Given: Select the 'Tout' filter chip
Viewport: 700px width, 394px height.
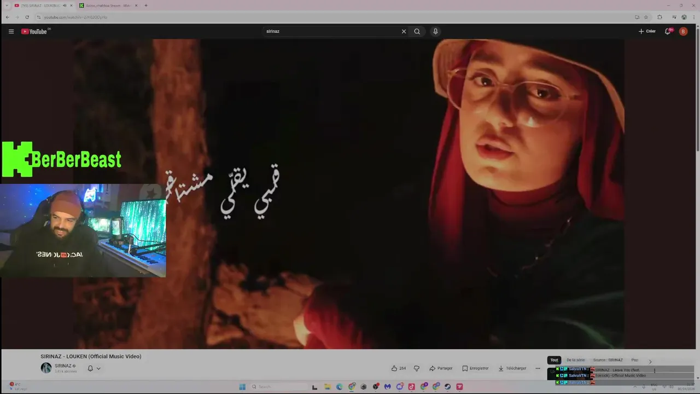Looking at the screenshot, I should tap(554, 360).
